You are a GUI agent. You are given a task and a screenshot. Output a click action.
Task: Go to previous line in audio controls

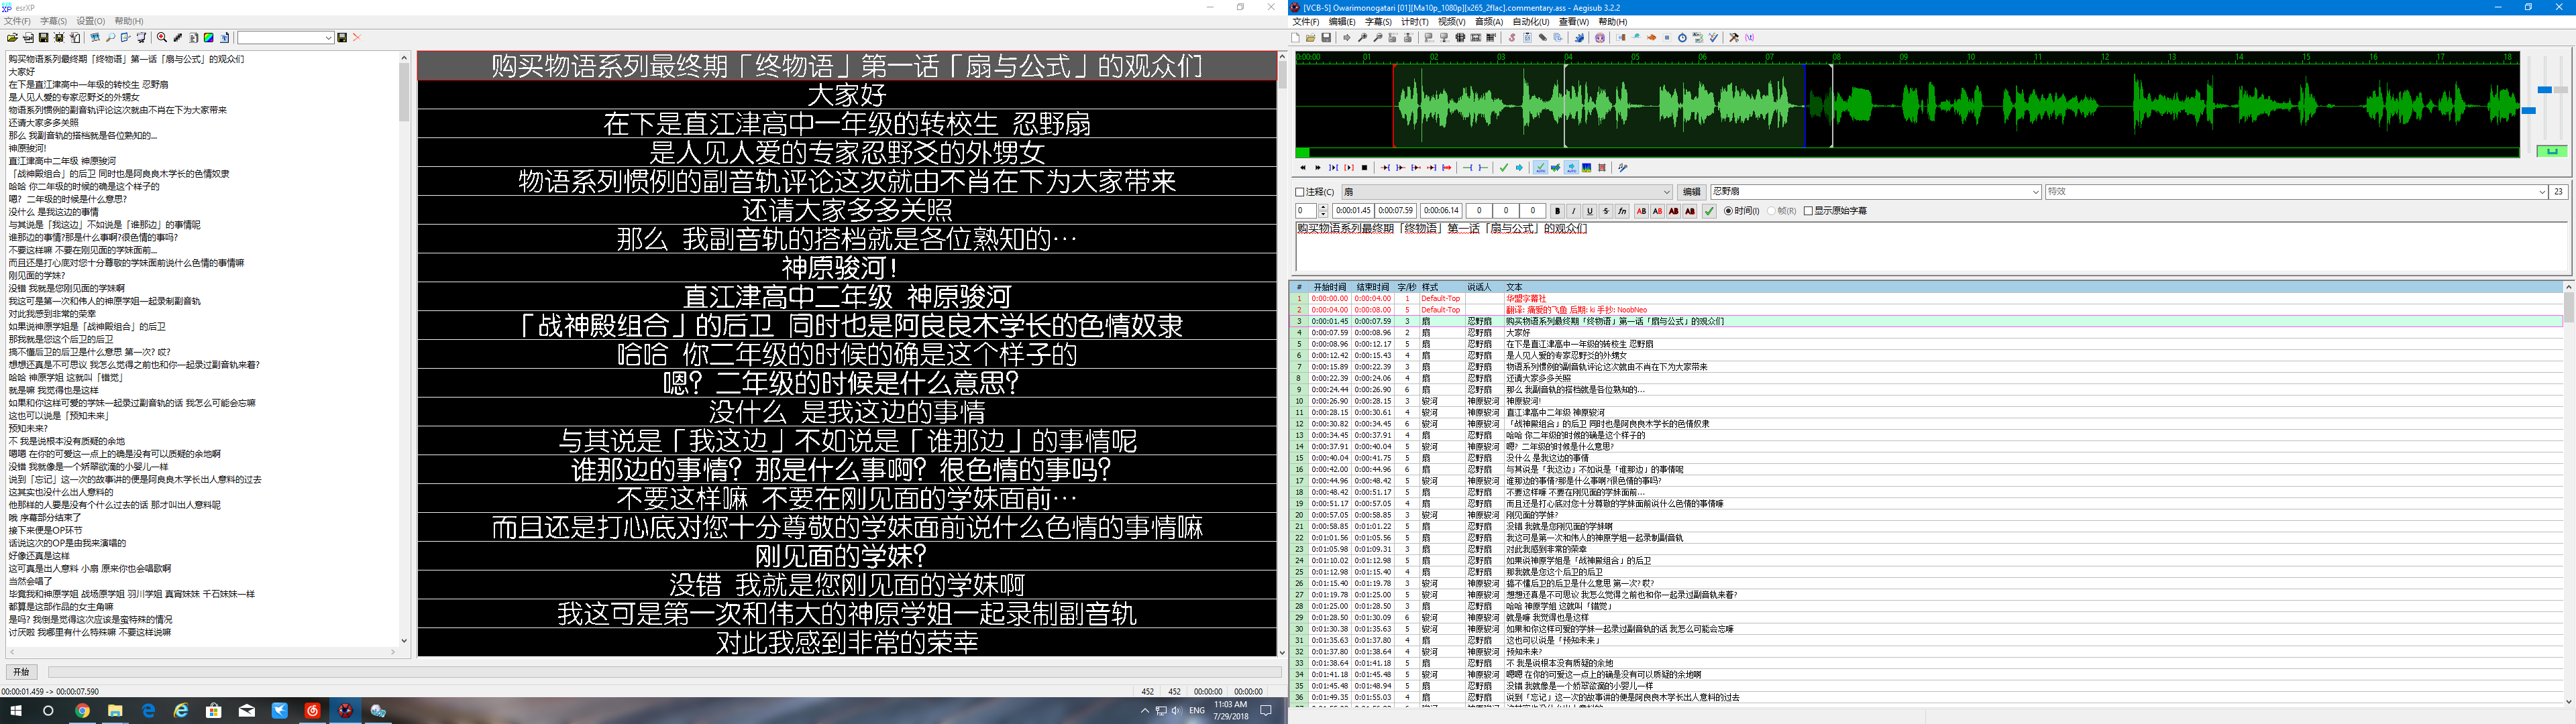[x=1303, y=168]
